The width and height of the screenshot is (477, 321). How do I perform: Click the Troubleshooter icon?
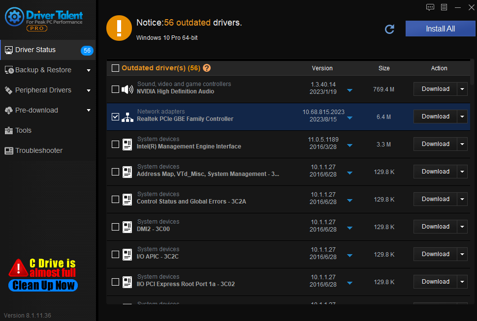click(x=9, y=150)
